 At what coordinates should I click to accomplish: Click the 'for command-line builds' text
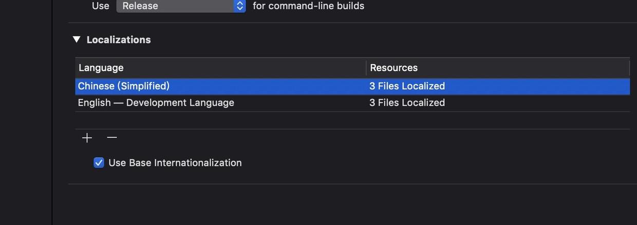pos(308,6)
